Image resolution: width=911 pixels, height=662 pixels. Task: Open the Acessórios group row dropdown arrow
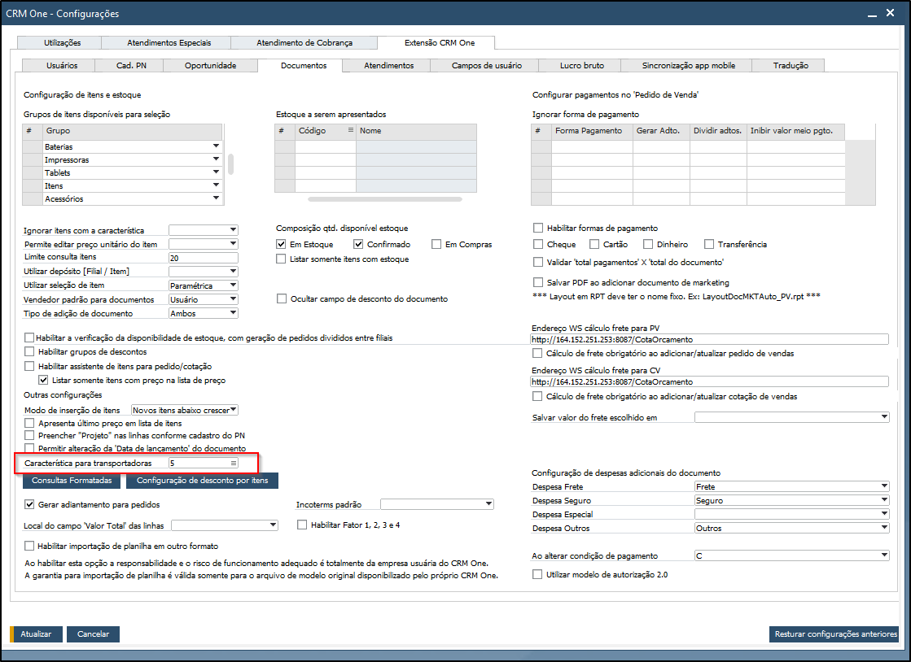[x=216, y=198]
